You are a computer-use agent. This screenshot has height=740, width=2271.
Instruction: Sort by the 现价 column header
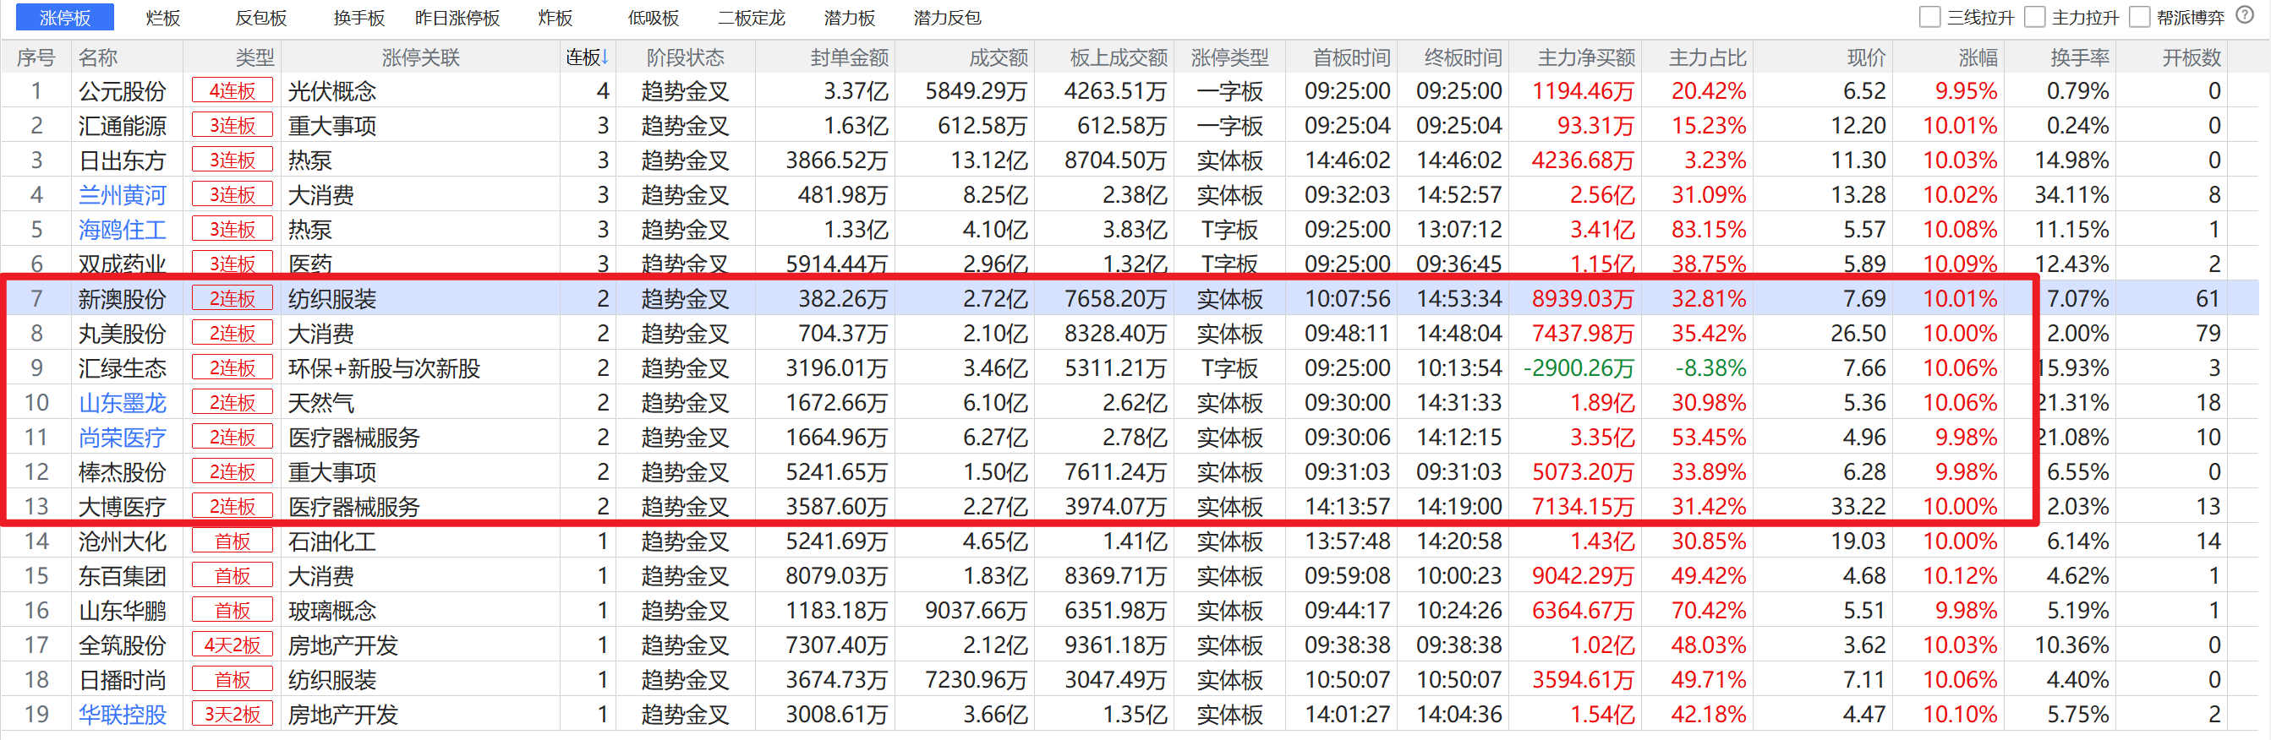point(1866,57)
